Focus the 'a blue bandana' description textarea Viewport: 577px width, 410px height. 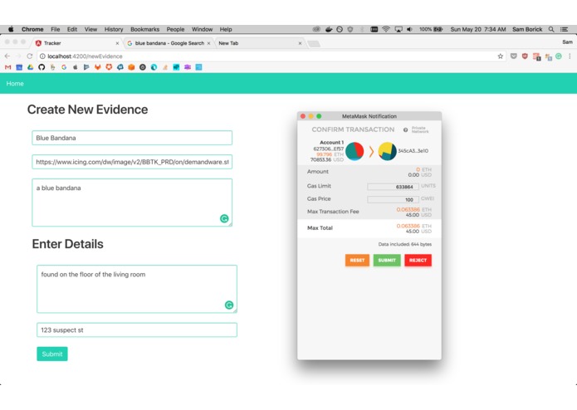(132, 203)
